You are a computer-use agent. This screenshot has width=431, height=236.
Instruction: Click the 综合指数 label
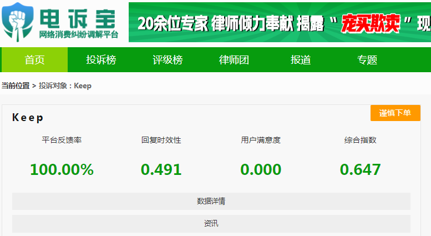[x=361, y=140]
